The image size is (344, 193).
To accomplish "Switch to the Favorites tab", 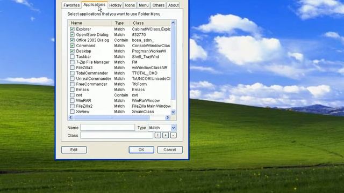I will pos(71,5).
